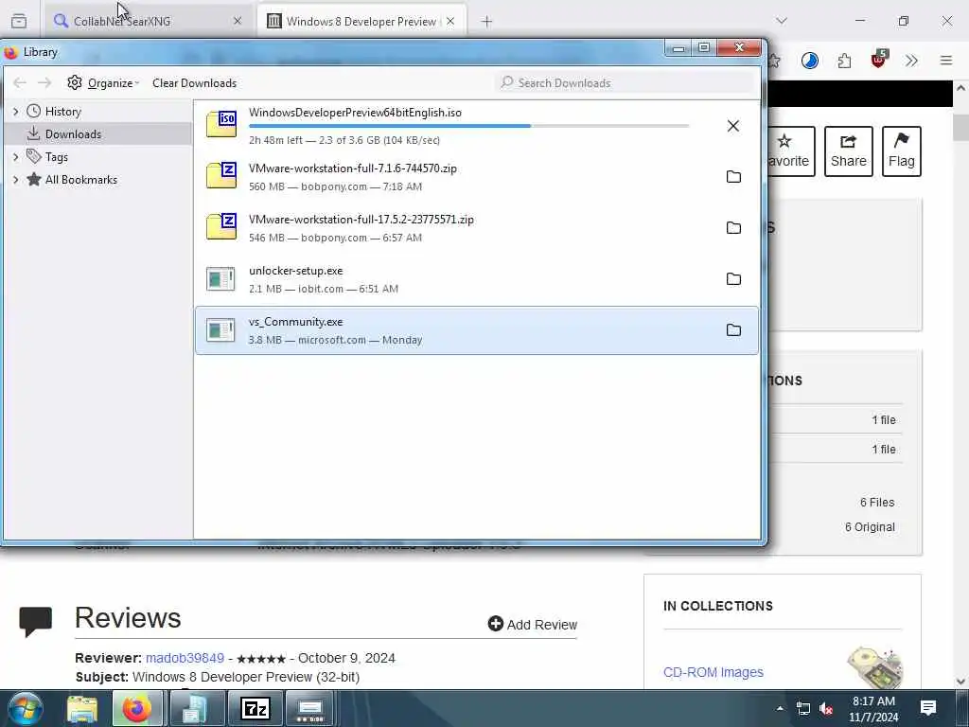Select VMware-workstation-full-17.5.2-23775571.zip entry
Viewport: 969px width, 727px height.
point(477,228)
